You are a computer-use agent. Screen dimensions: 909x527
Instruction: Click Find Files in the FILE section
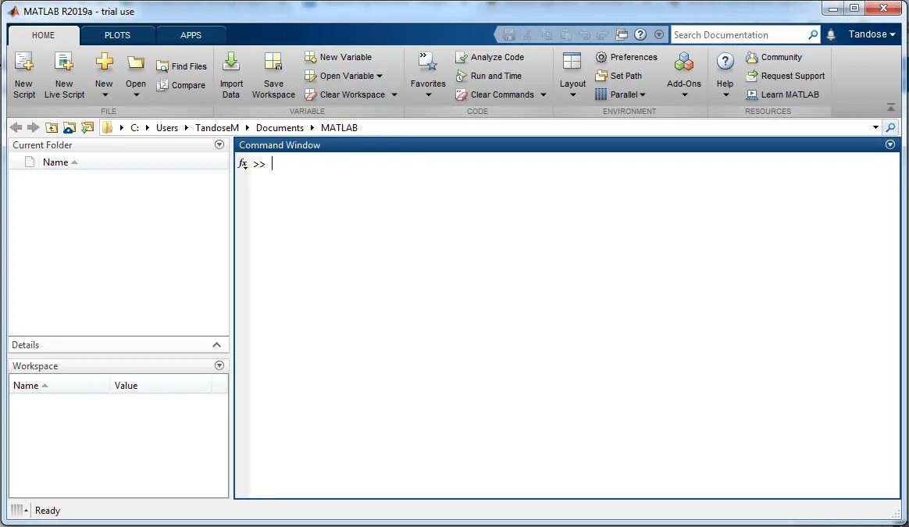[181, 66]
